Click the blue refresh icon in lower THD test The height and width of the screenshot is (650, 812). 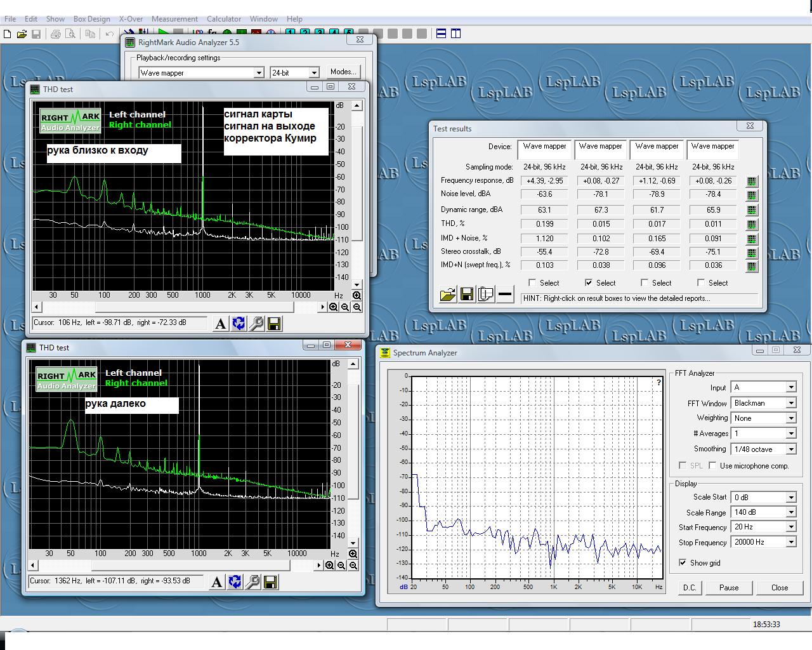click(x=235, y=582)
